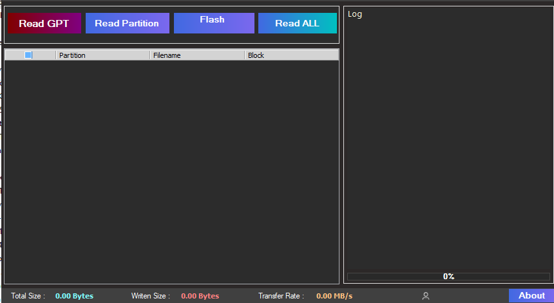Click the Read ALL button
The height and width of the screenshot is (303, 554).
297,23
